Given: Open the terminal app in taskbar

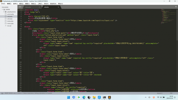Looking at the screenshot, I should click(x=104, y=97).
